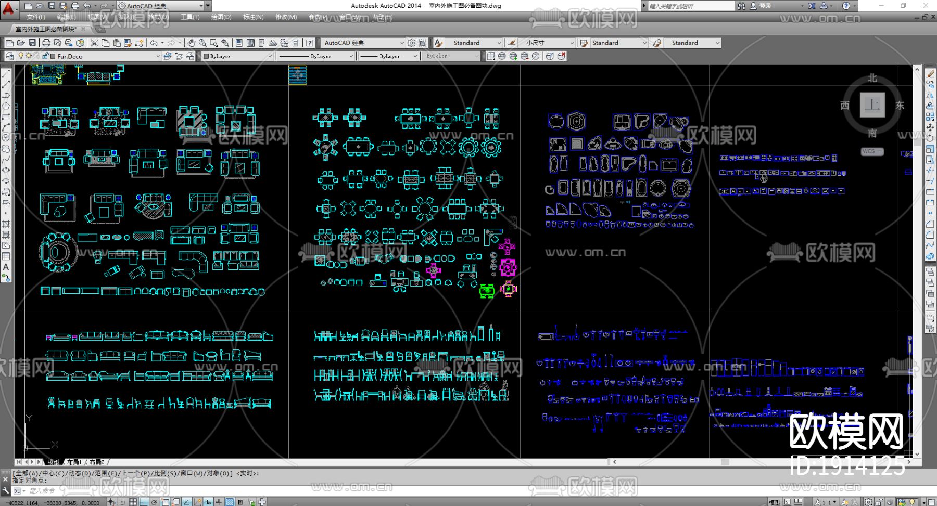Open the Multileader Style manager icon
The width and height of the screenshot is (937, 506).
[657, 43]
